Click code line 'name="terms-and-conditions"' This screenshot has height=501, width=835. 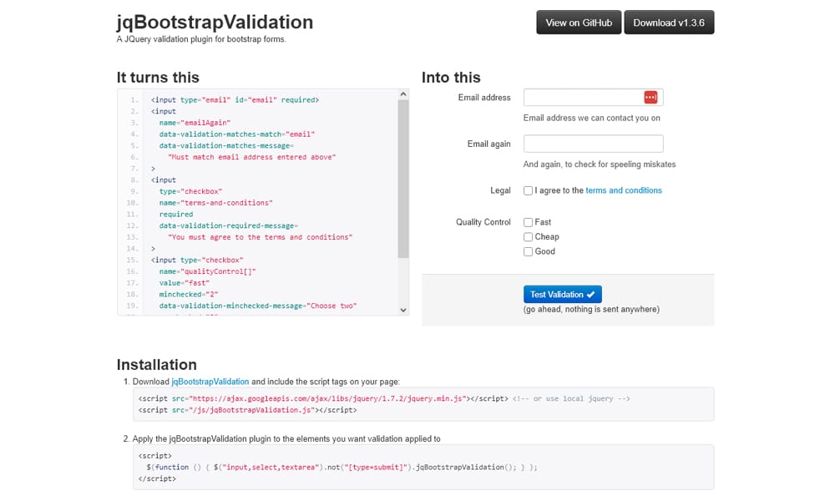click(x=215, y=203)
